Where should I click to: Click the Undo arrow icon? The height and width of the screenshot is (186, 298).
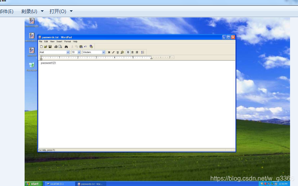click(85, 46)
